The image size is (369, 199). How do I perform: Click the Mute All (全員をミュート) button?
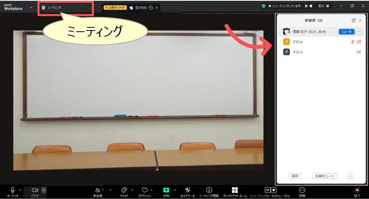point(324,176)
